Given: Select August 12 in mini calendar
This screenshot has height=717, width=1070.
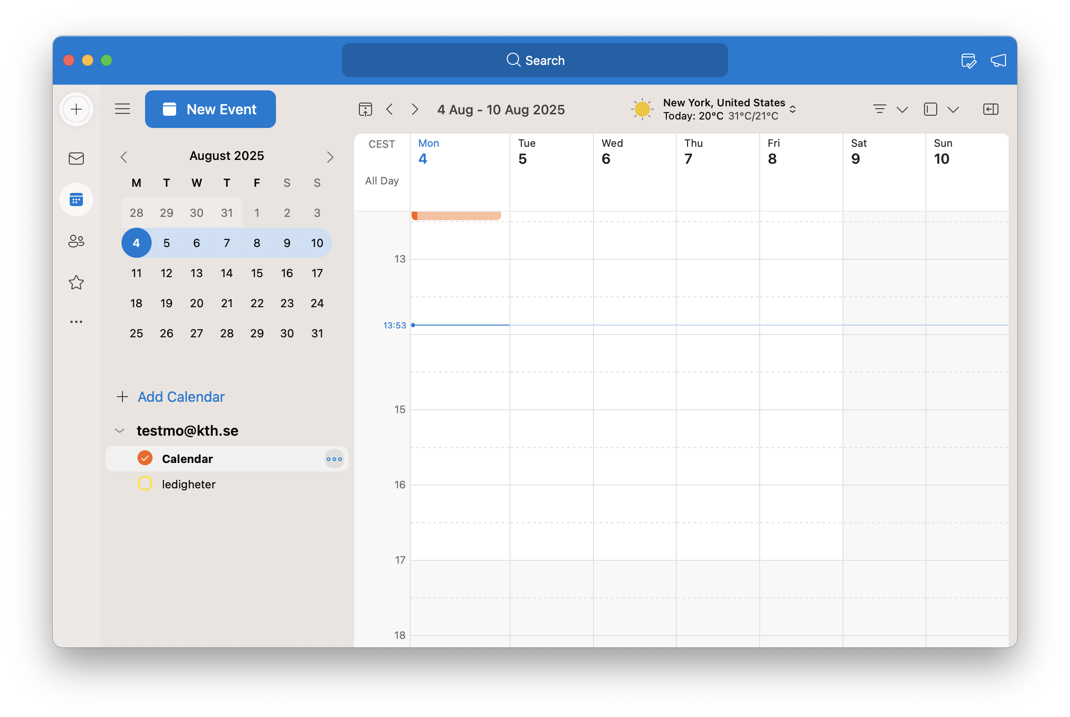Looking at the screenshot, I should click(x=167, y=273).
